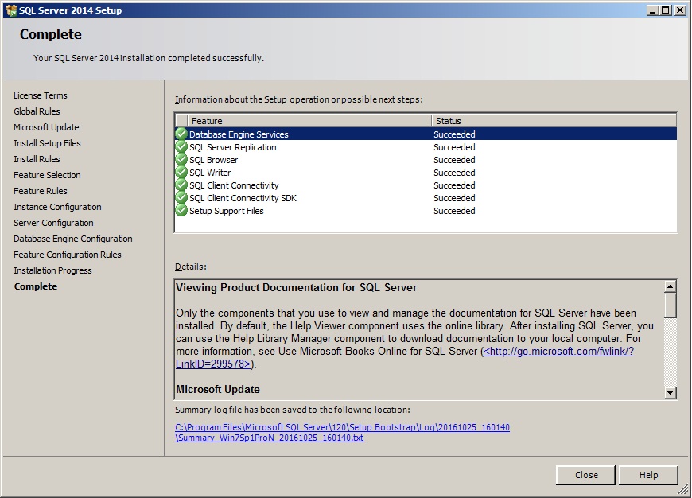Screen dimensions: 692x498
Task: Click Instance Configuration step in sidebar
Action: click(57, 207)
